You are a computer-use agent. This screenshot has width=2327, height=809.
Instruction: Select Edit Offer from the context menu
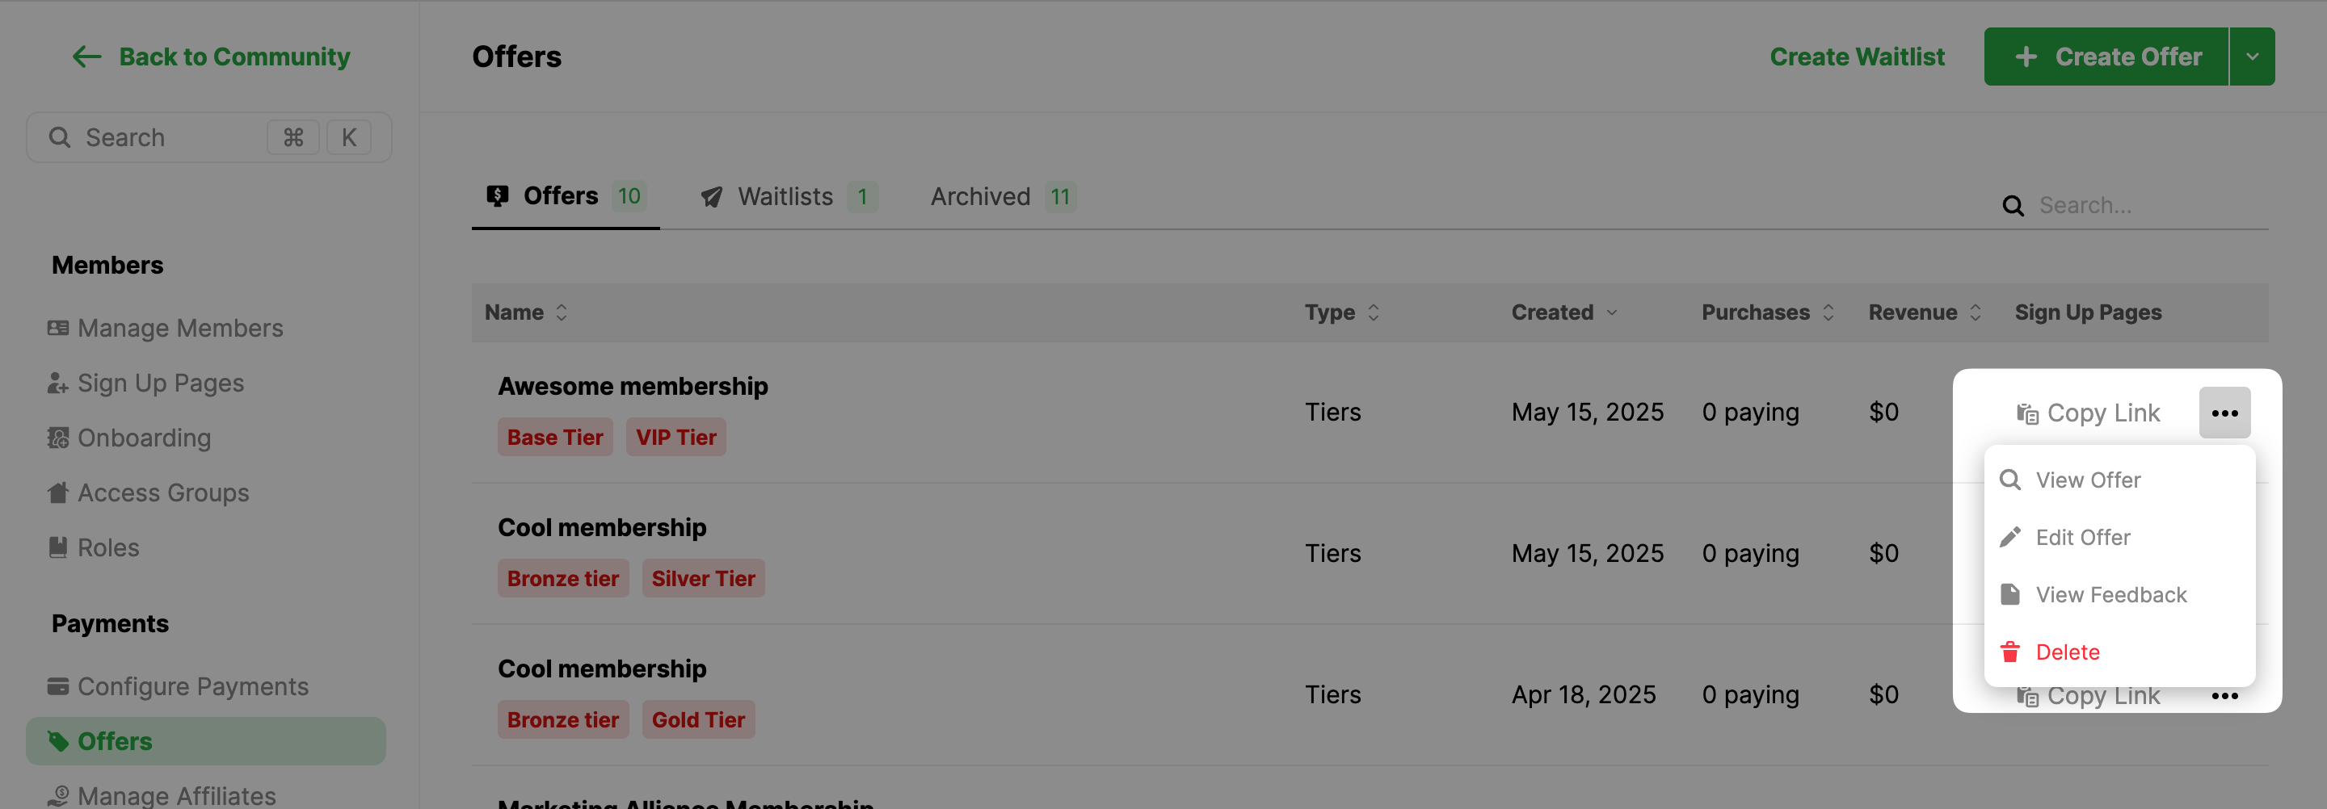click(x=2082, y=537)
